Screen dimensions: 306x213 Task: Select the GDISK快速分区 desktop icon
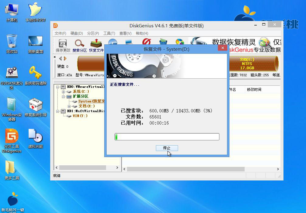click(12, 78)
